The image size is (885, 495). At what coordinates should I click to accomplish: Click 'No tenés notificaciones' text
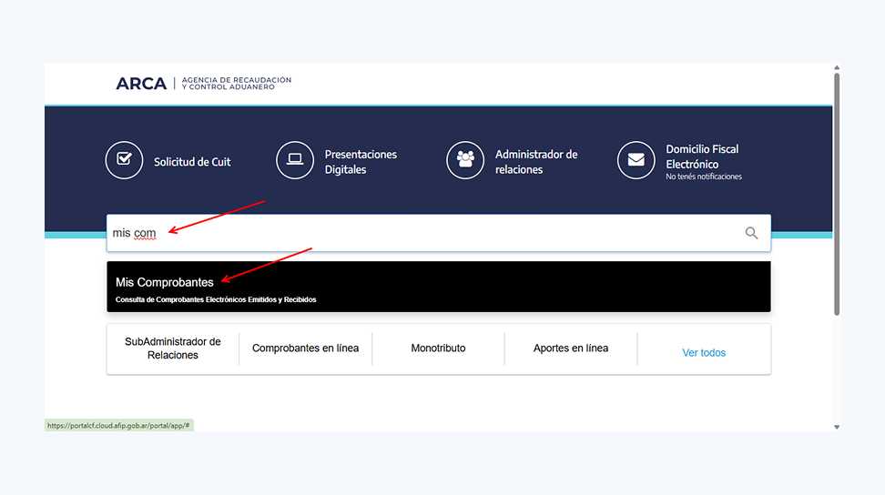point(704,177)
